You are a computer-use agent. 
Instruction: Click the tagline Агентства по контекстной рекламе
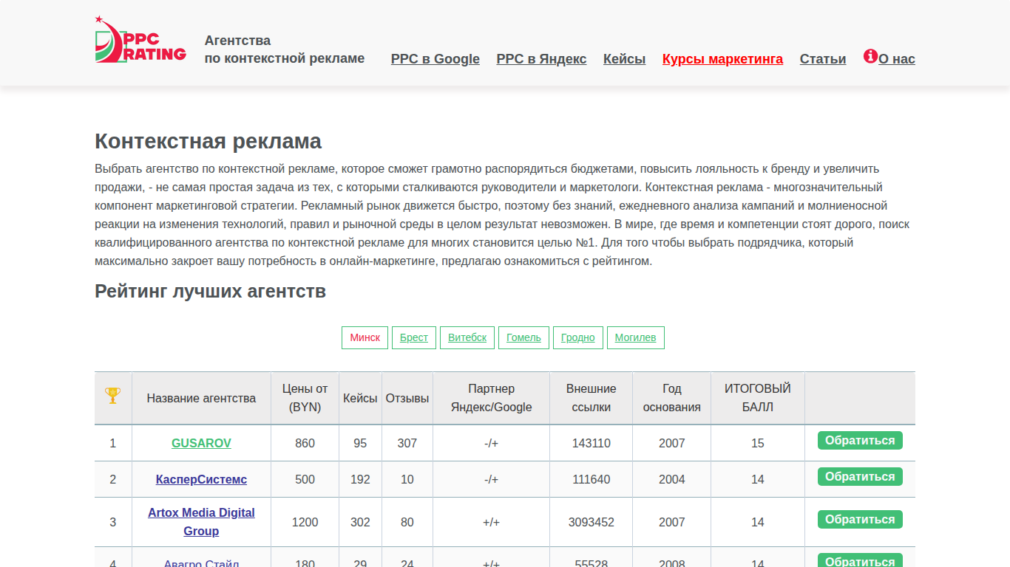pyautogui.click(x=285, y=49)
